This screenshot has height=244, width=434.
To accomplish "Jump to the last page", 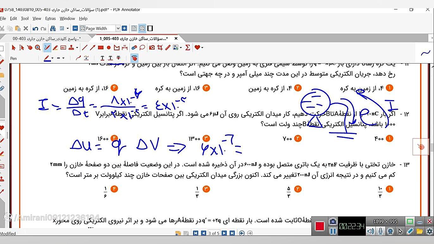I will [x=232, y=233].
